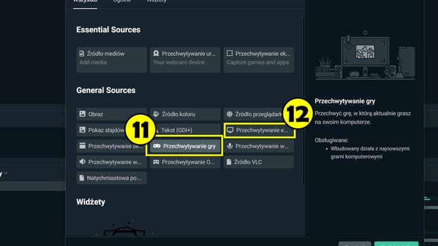Select Natychmiastowa po... source
Image resolution: width=438 pixels, height=246 pixels.
point(112,178)
